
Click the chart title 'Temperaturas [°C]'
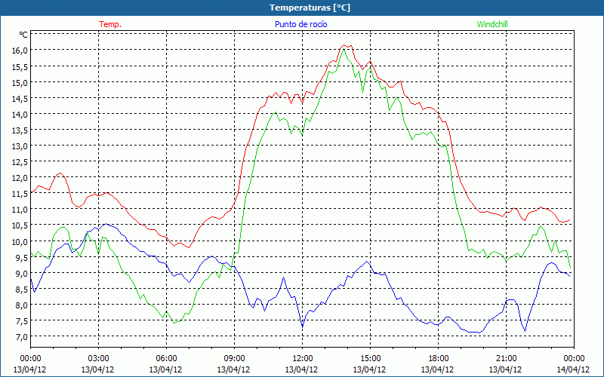(x=310, y=8)
